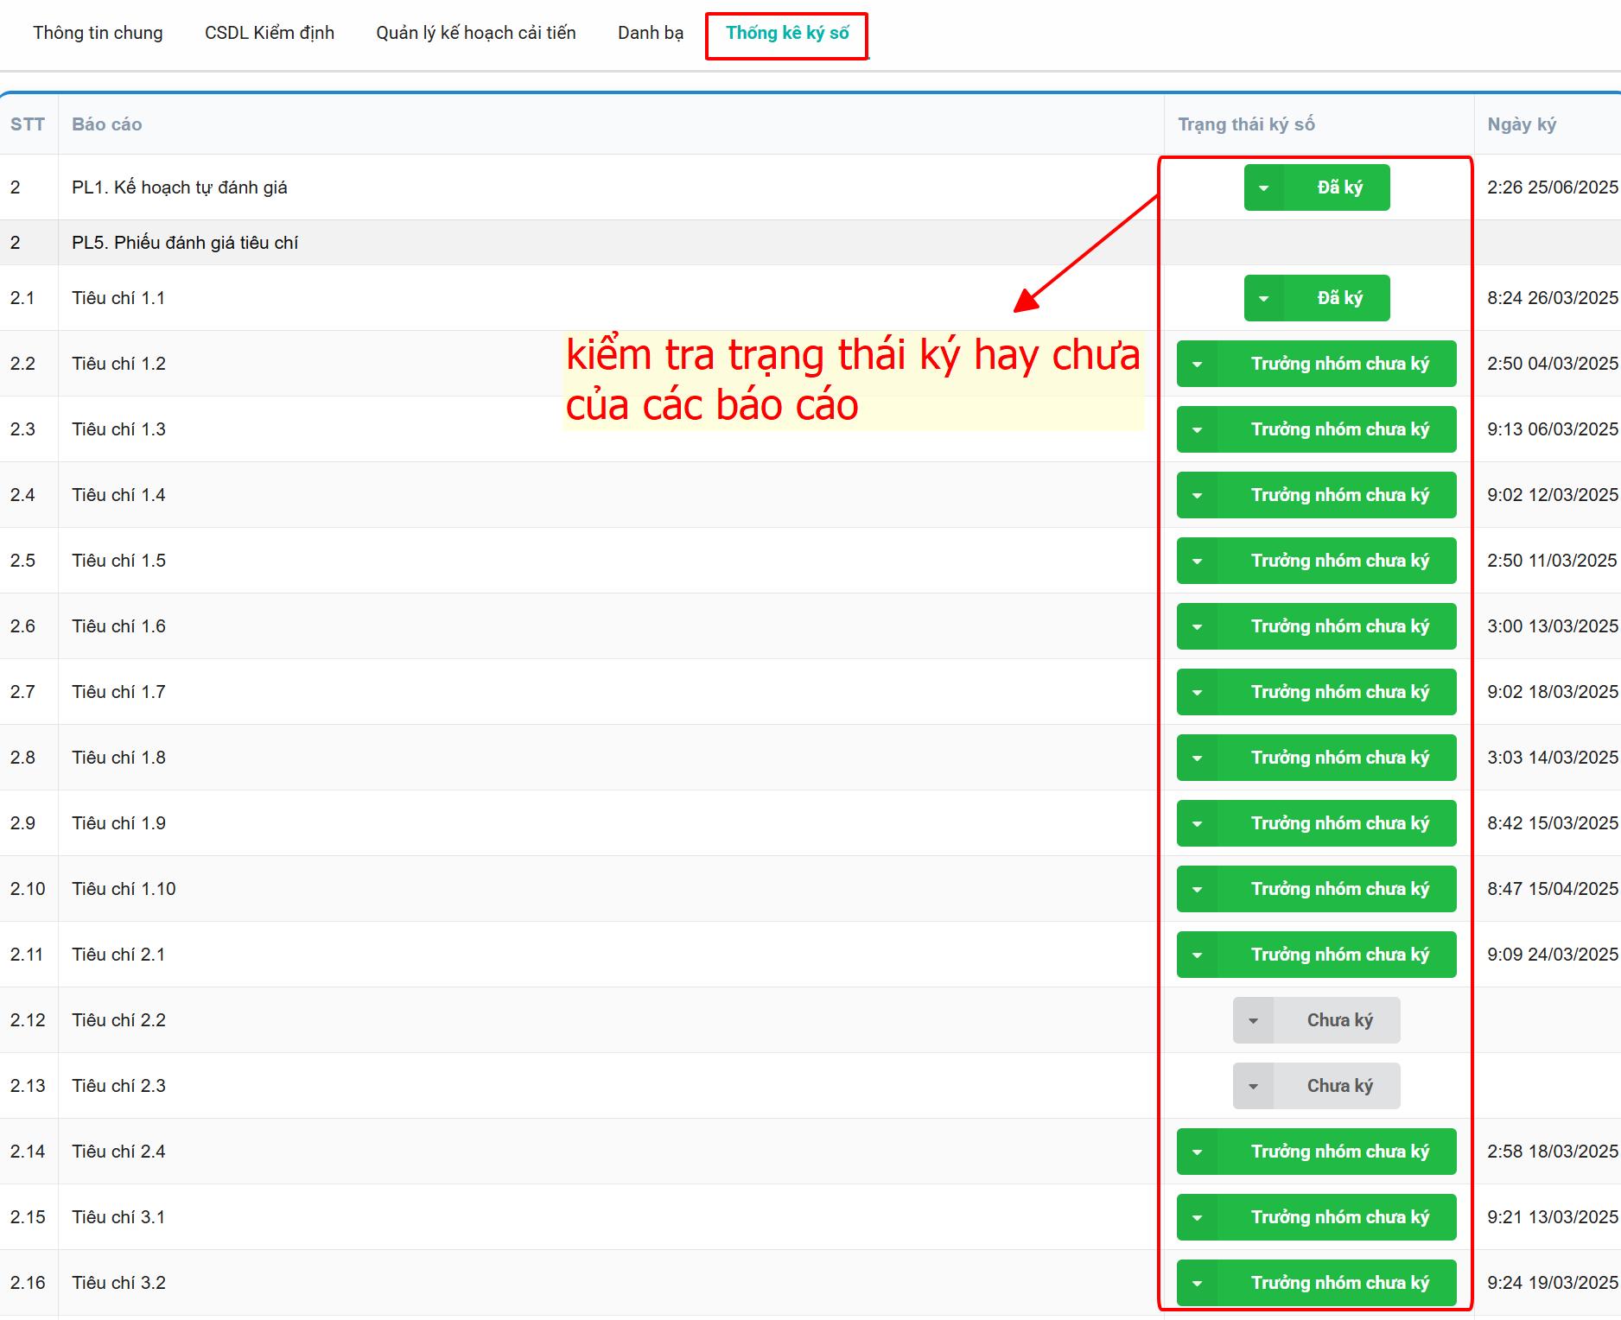Click caret icon on Tiêu chí 3.2 row

[1197, 1283]
